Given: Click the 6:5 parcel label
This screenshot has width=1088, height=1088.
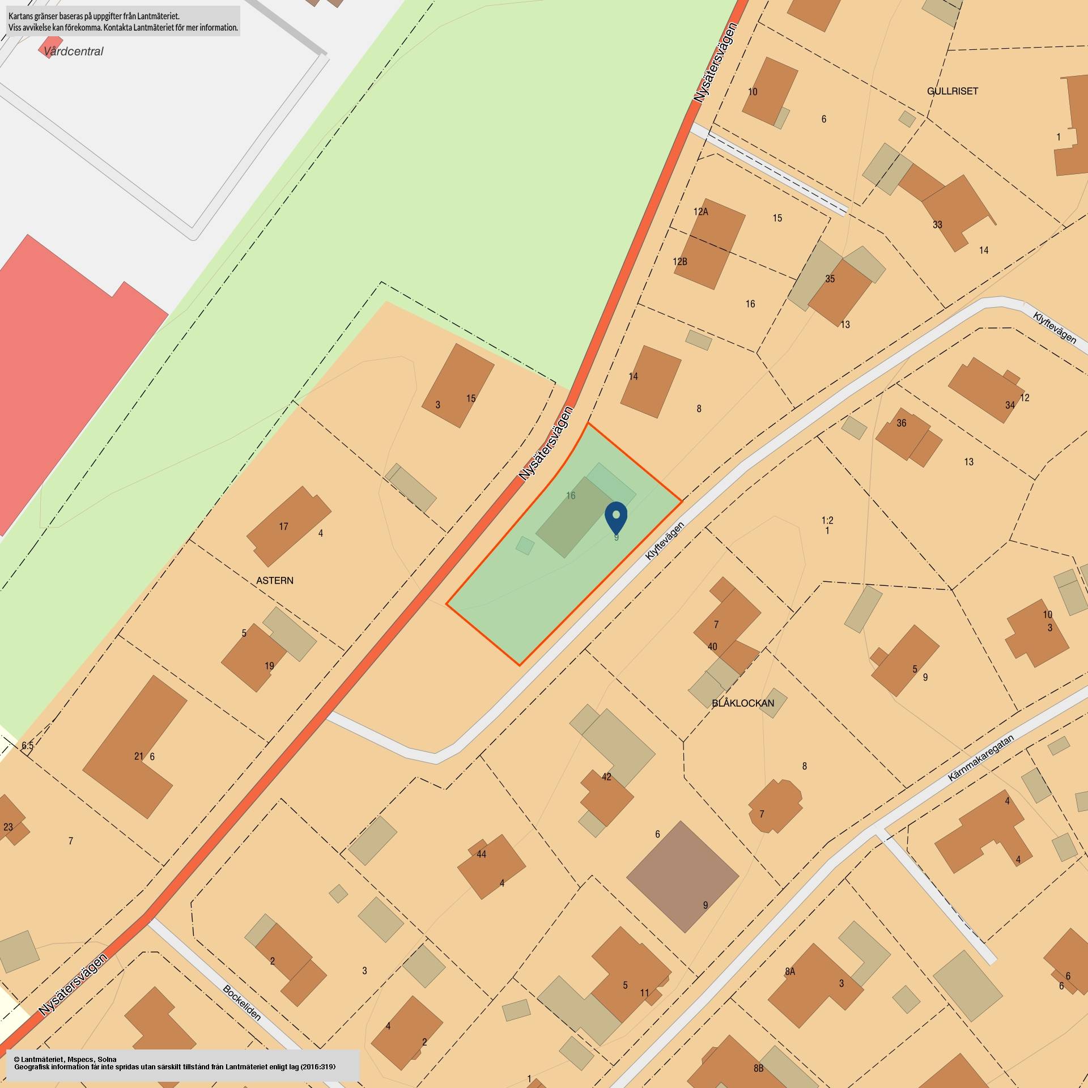Looking at the screenshot, I should [27, 746].
